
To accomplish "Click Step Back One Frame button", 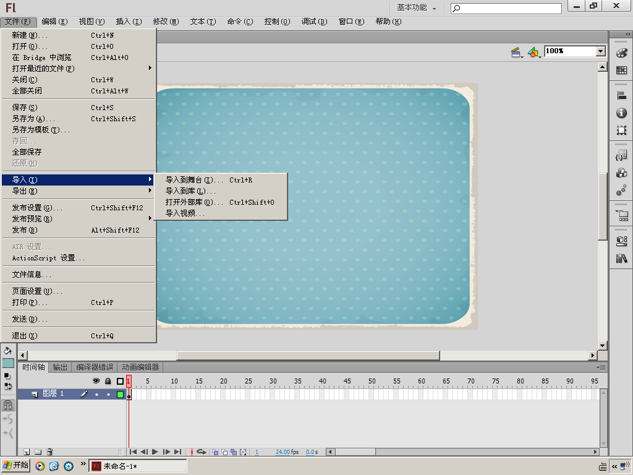I will click(x=143, y=452).
